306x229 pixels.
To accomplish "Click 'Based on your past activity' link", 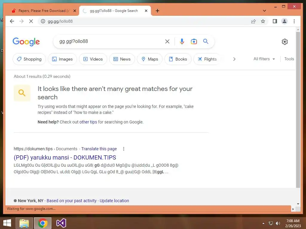I will click(71, 201).
